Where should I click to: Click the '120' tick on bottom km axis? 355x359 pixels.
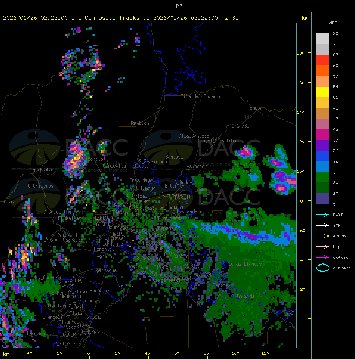pos(265,353)
